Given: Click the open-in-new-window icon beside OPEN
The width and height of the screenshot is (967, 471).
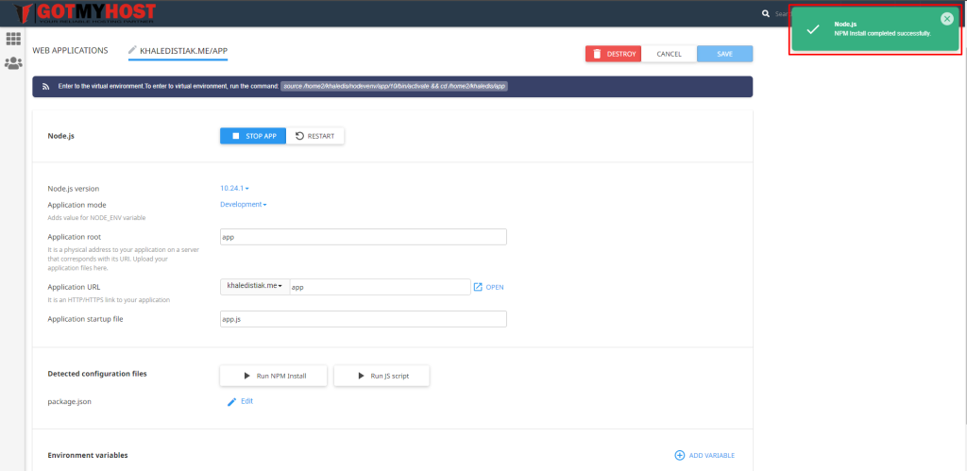Looking at the screenshot, I should [x=478, y=287].
